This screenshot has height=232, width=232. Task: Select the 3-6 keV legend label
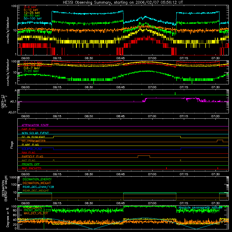click(x=30, y=7)
